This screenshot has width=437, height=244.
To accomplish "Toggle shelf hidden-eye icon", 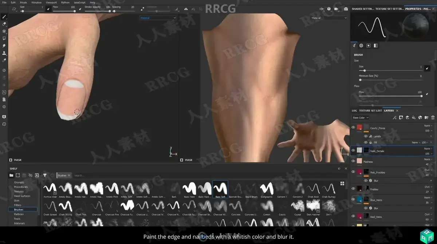I will tap(31, 175).
